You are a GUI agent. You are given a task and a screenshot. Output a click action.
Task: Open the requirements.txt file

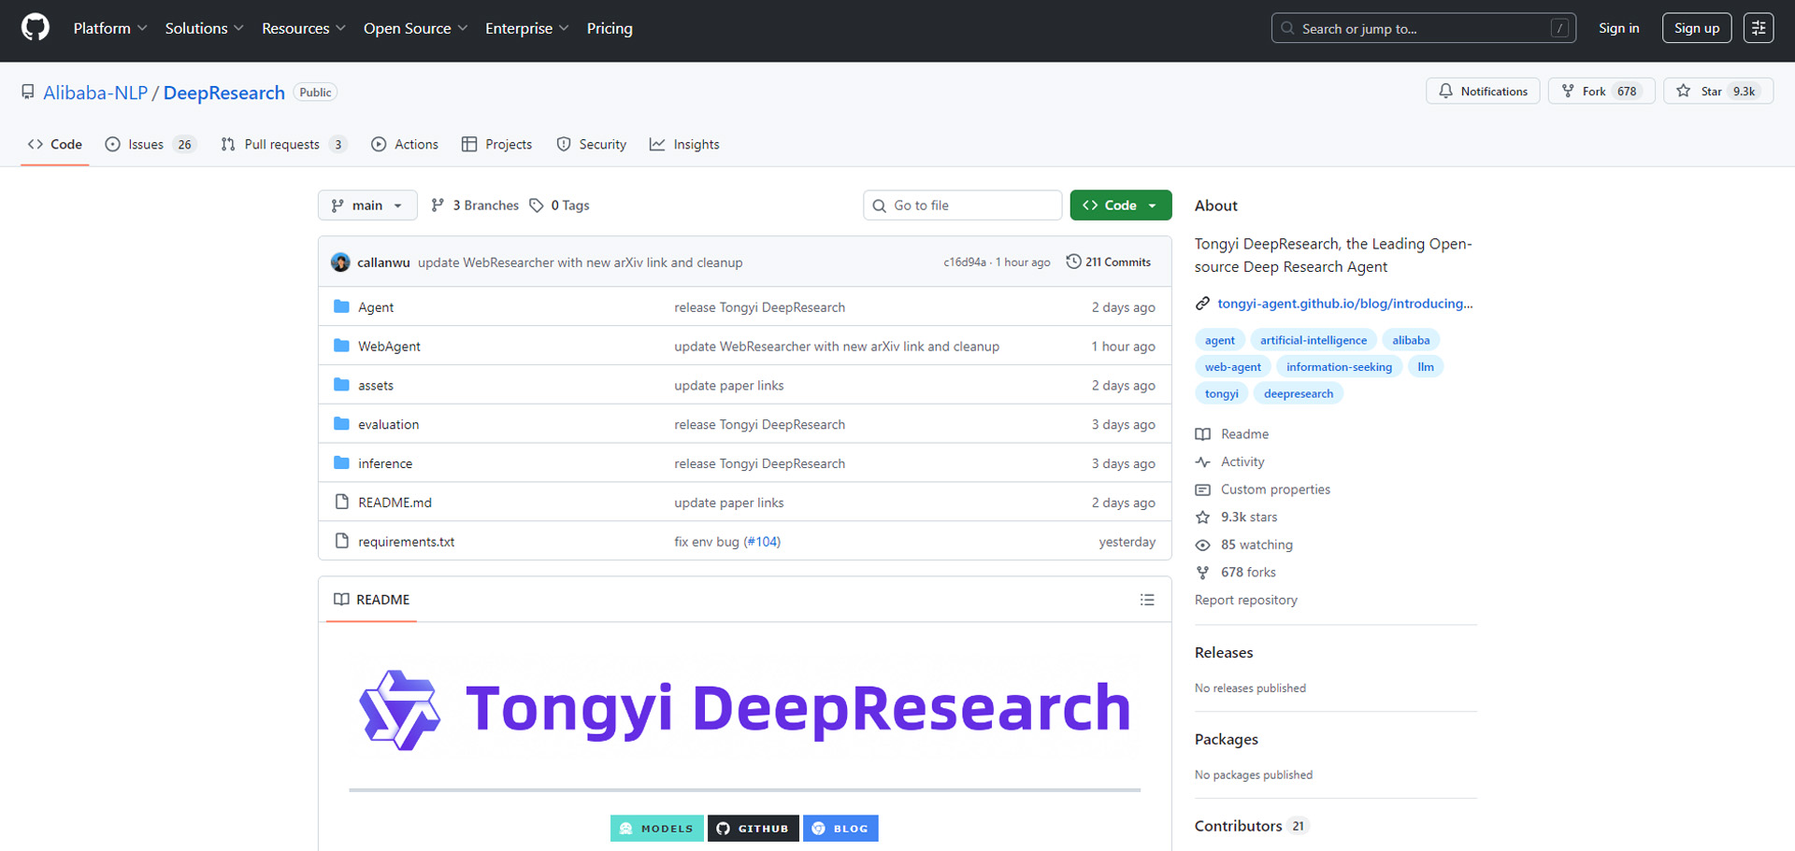[406, 542]
